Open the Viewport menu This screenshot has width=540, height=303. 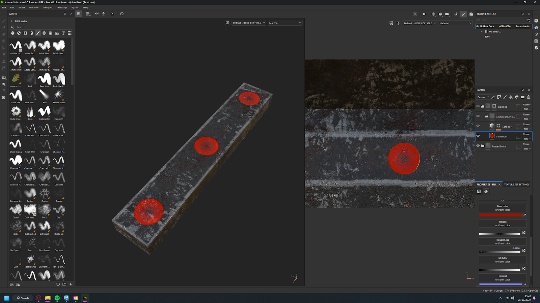tap(48, 7)
